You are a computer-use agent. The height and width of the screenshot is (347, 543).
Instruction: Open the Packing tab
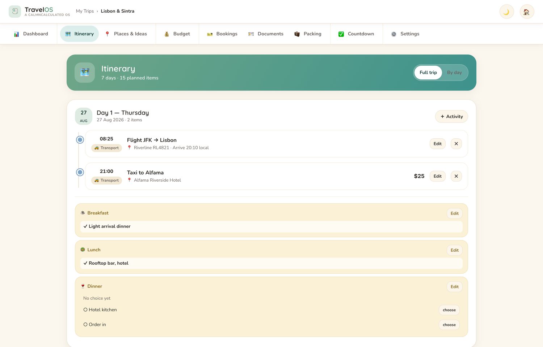308,34
